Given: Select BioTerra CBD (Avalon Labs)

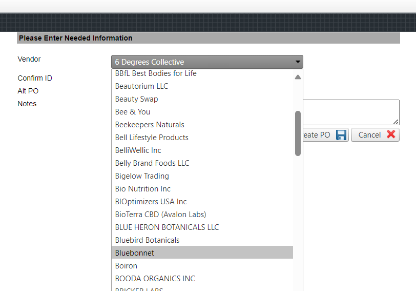Looking at the screenshot, I should point(202,214).
